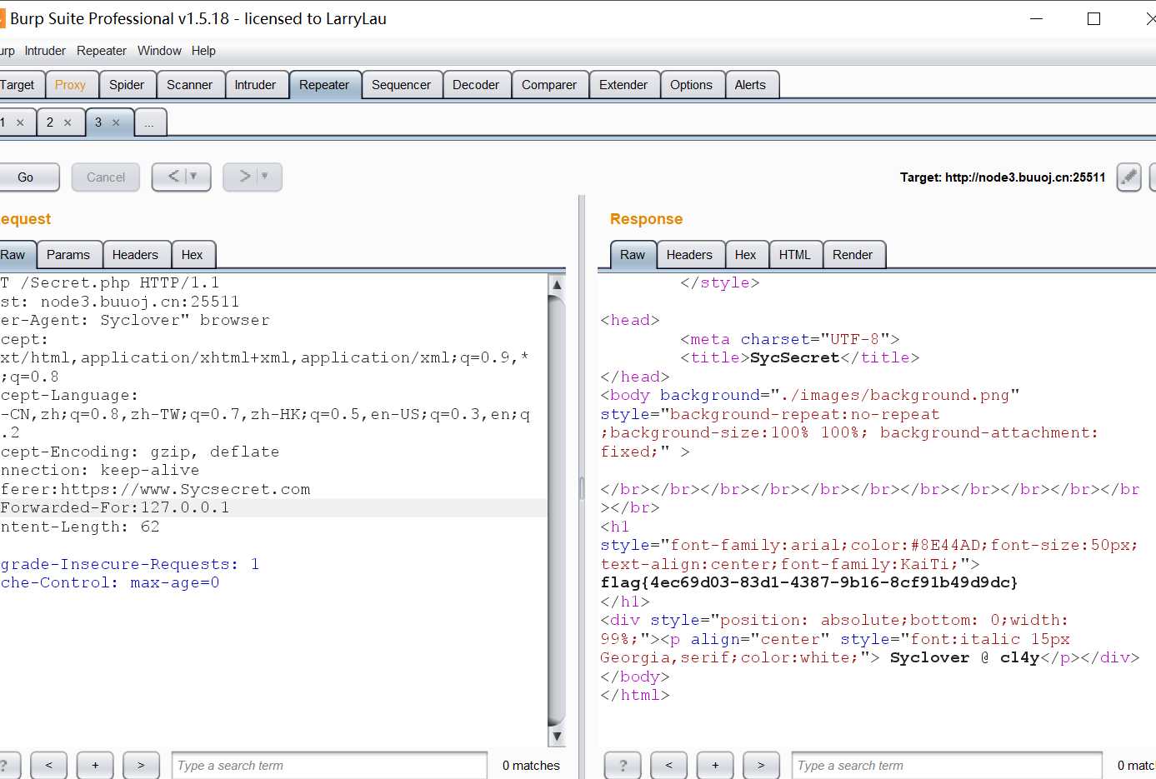This screenshot has width=1156, height=779.
Task: Close Repeater tab 3
Action: pos(116,122)
